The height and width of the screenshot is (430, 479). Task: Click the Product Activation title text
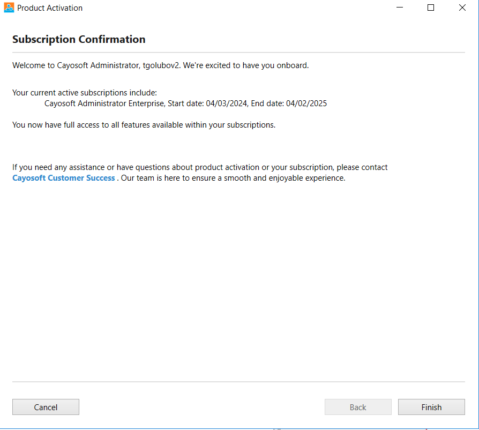coord(50,8)
